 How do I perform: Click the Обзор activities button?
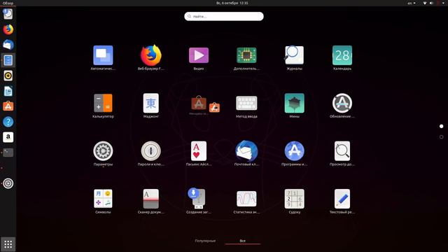[x=8, y=3]
